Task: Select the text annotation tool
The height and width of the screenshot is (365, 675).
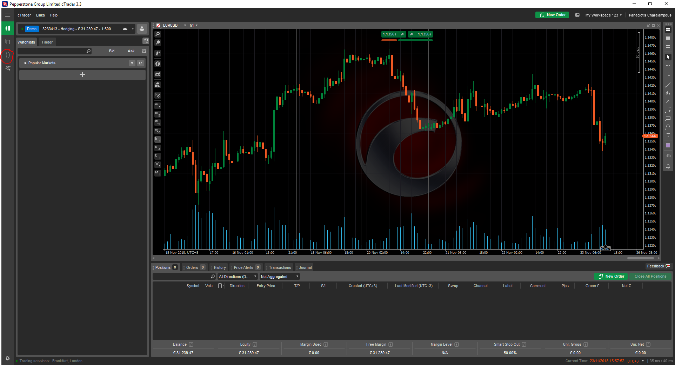Action: 668,135
